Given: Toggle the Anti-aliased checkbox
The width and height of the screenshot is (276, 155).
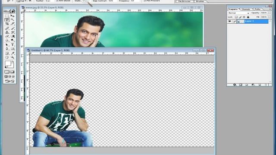Looking at the screenshot, I should coord(57,1).
